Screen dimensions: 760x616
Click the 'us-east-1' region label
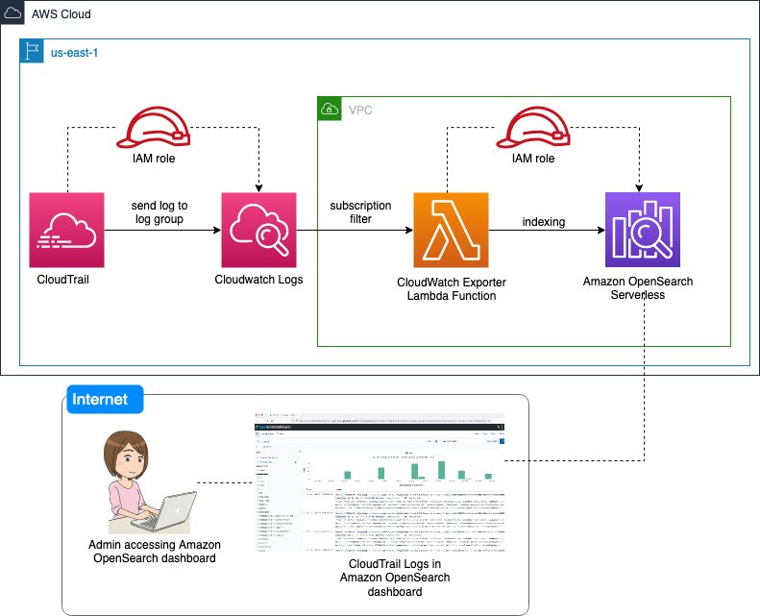(x=74, y=52)
